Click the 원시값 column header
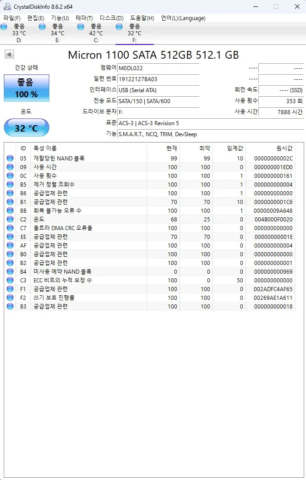306x480 pixels. pyautogui.click(x=271, y=148)
